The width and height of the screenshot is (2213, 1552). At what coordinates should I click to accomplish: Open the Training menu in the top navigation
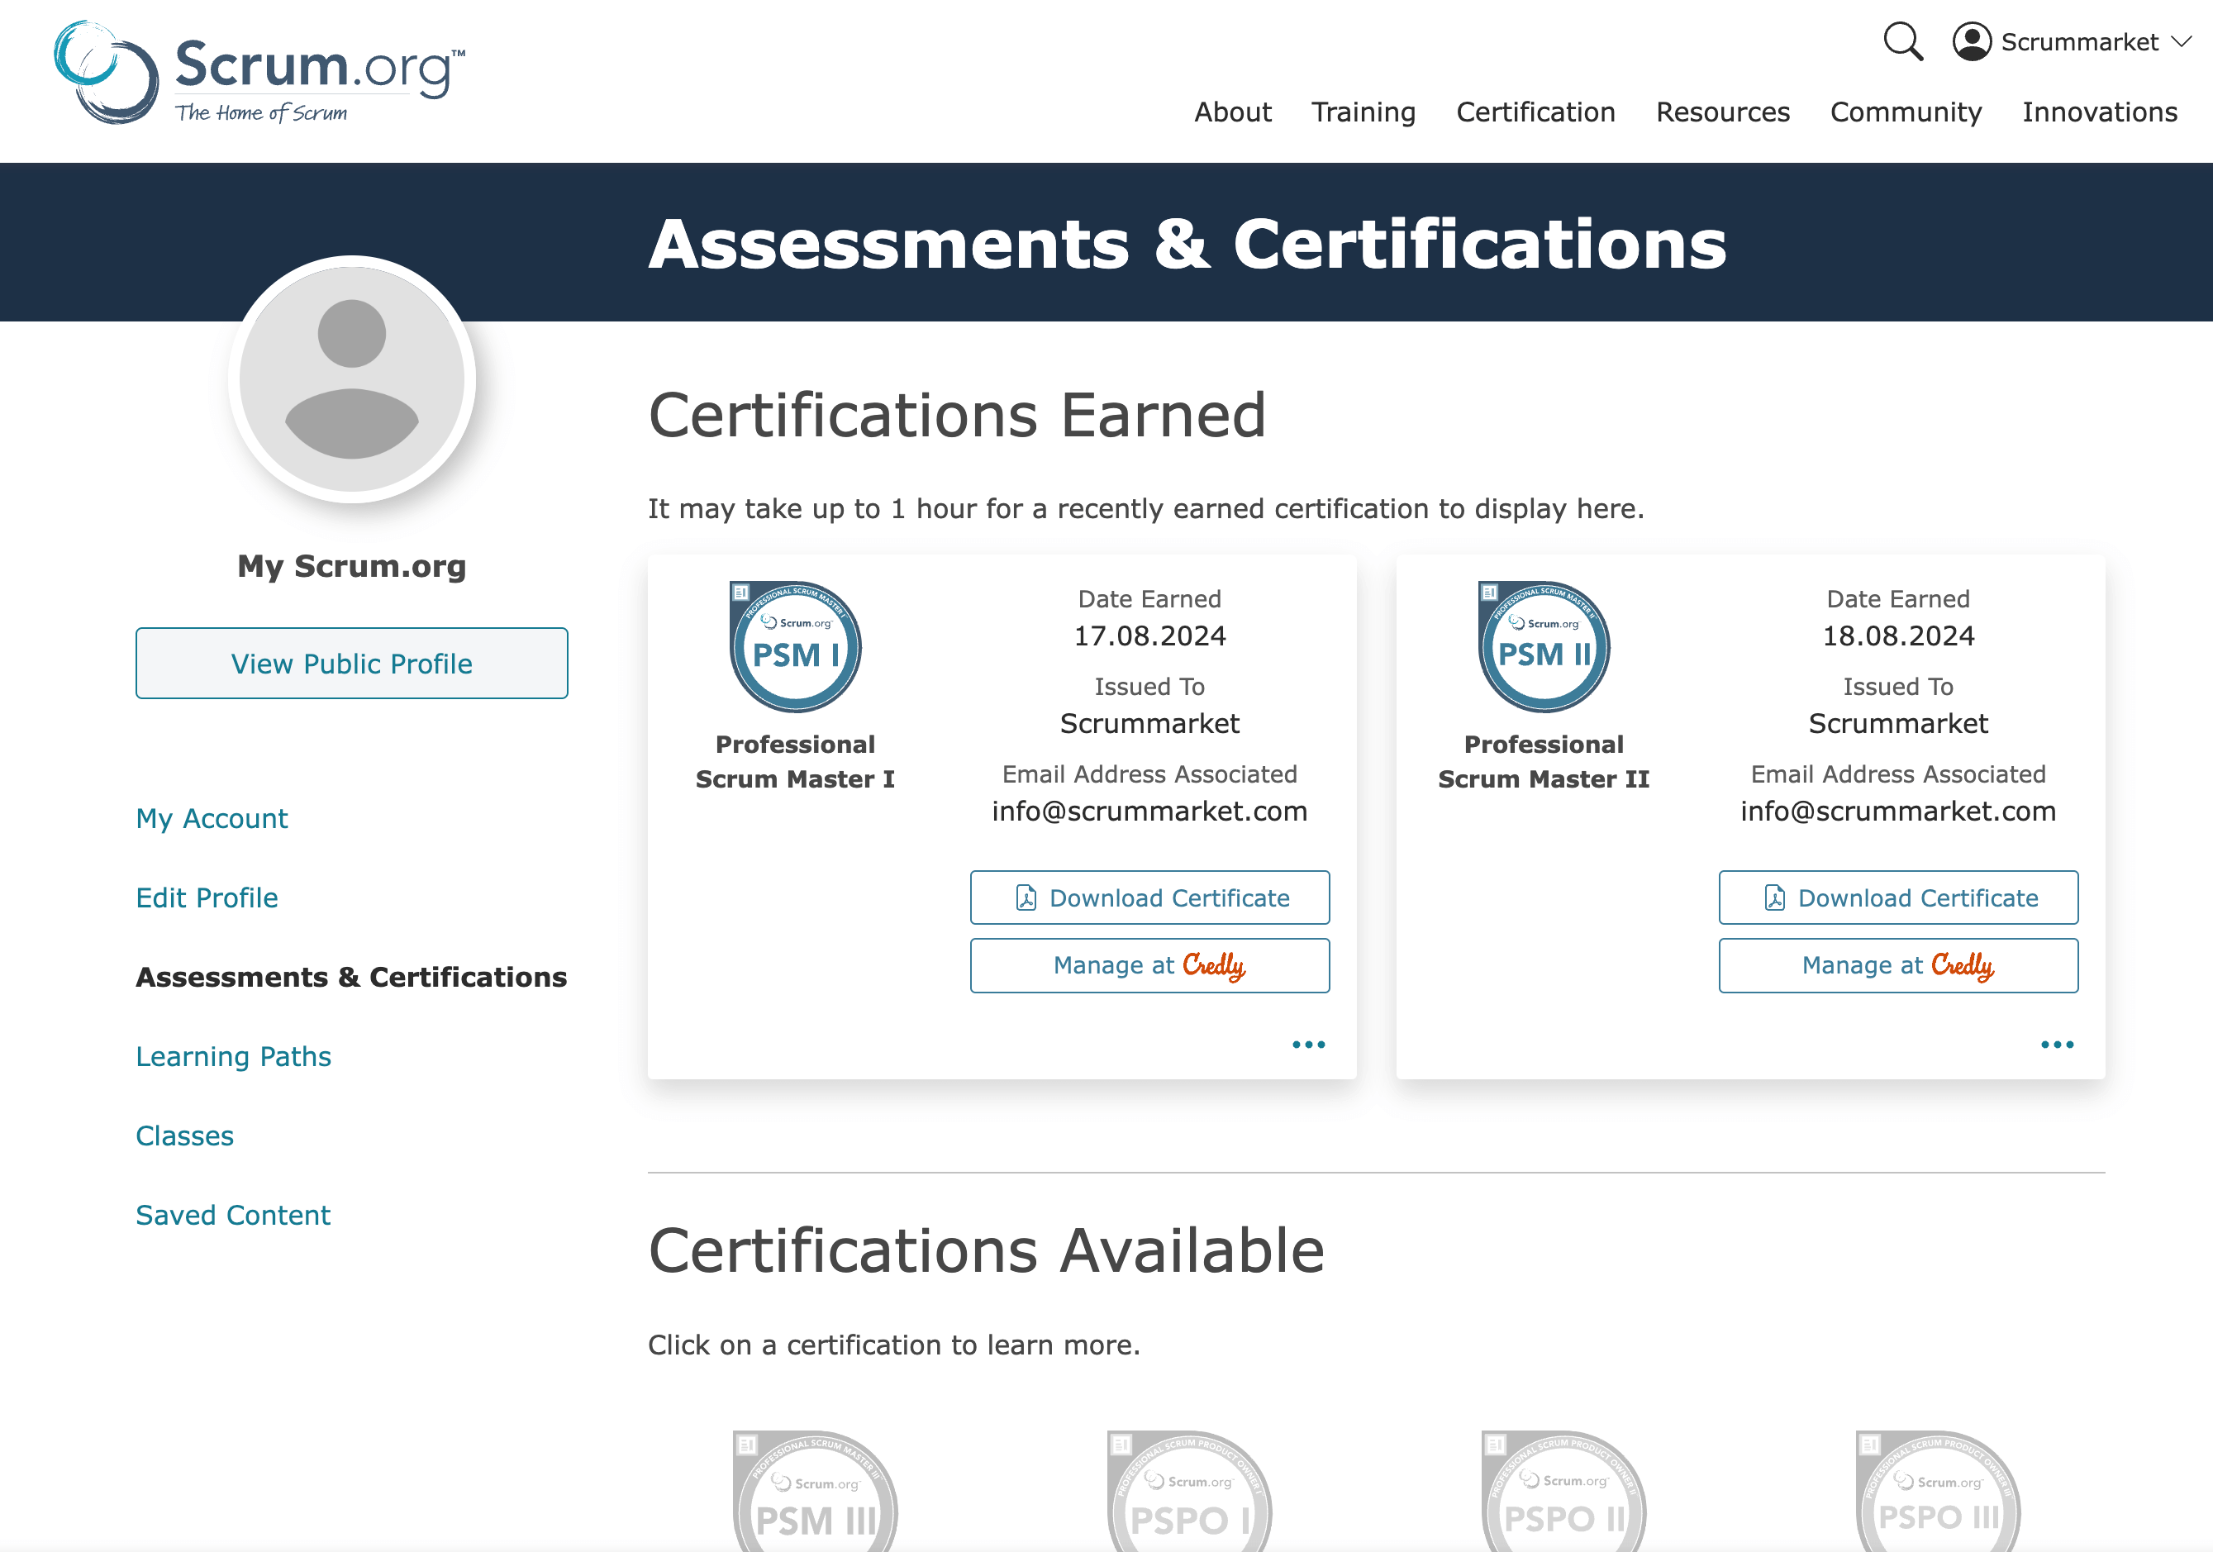pyautogui.click(x=1363, y=112)
